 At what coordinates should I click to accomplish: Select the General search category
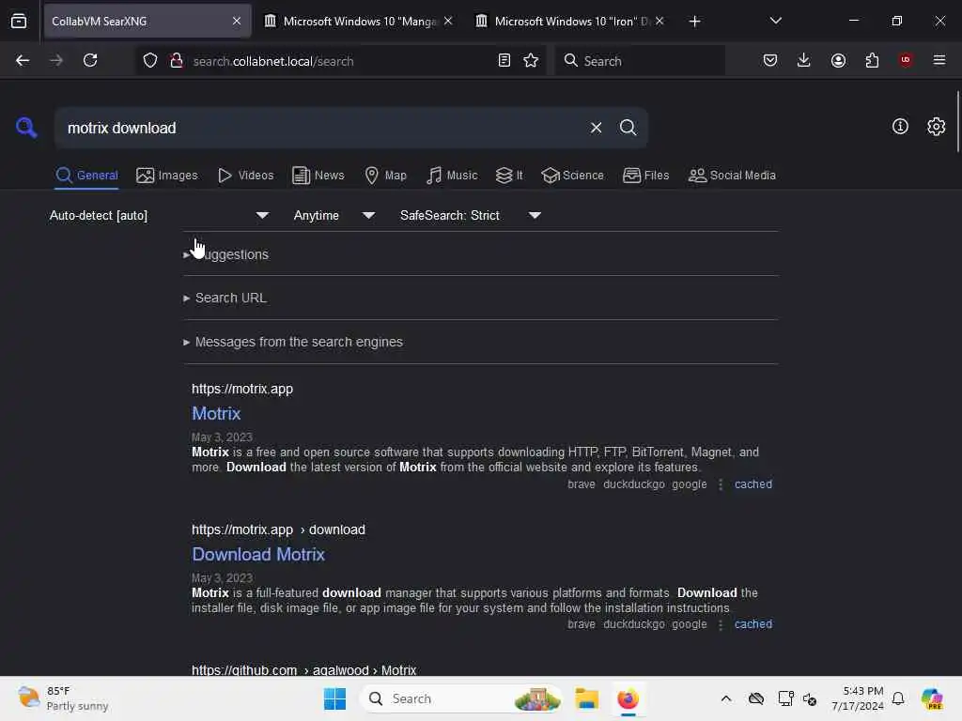tap(86, 176)
